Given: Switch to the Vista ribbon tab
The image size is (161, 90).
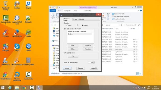Looking at the screenshot, I should (x=75, y=11).
